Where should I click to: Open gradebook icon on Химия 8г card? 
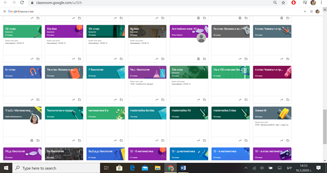(x=282, y=140)
